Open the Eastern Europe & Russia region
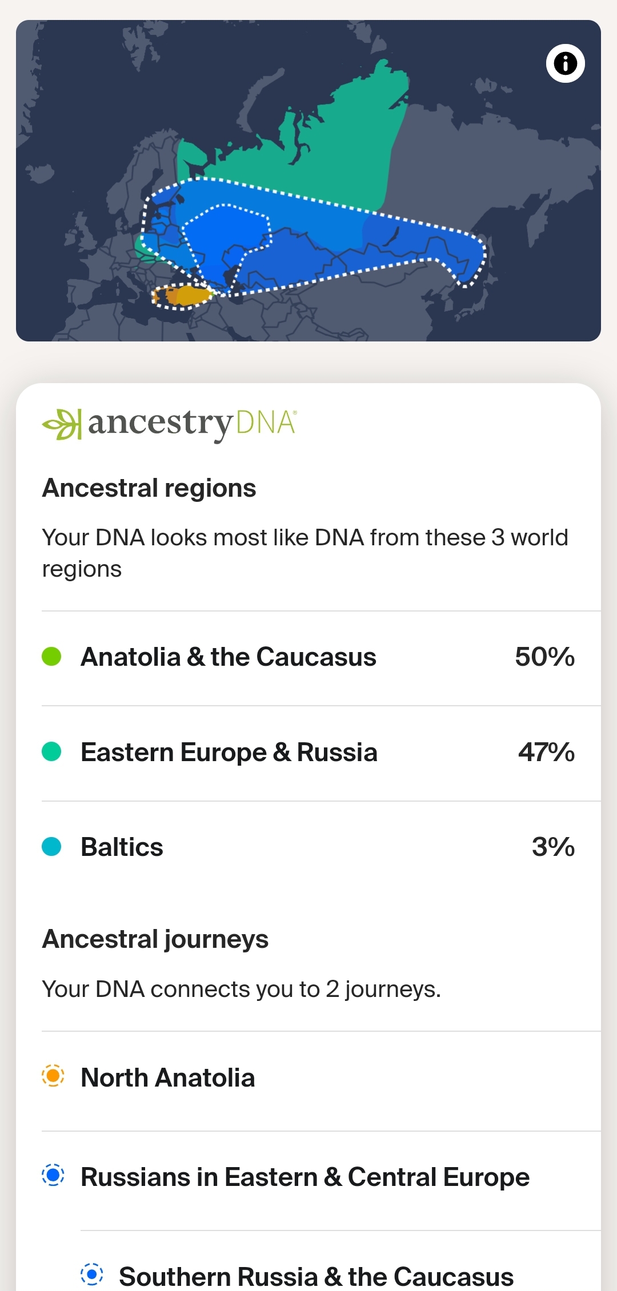Viewport: 617px width, 1291px height. [229, 753]
